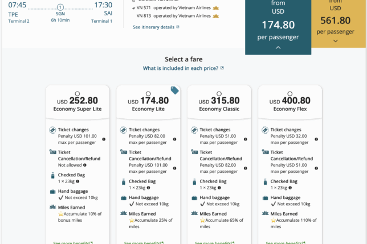Click the Economy Lite USD 174.80 price heading
The image size is (367, 244).
tap(148, 101)
